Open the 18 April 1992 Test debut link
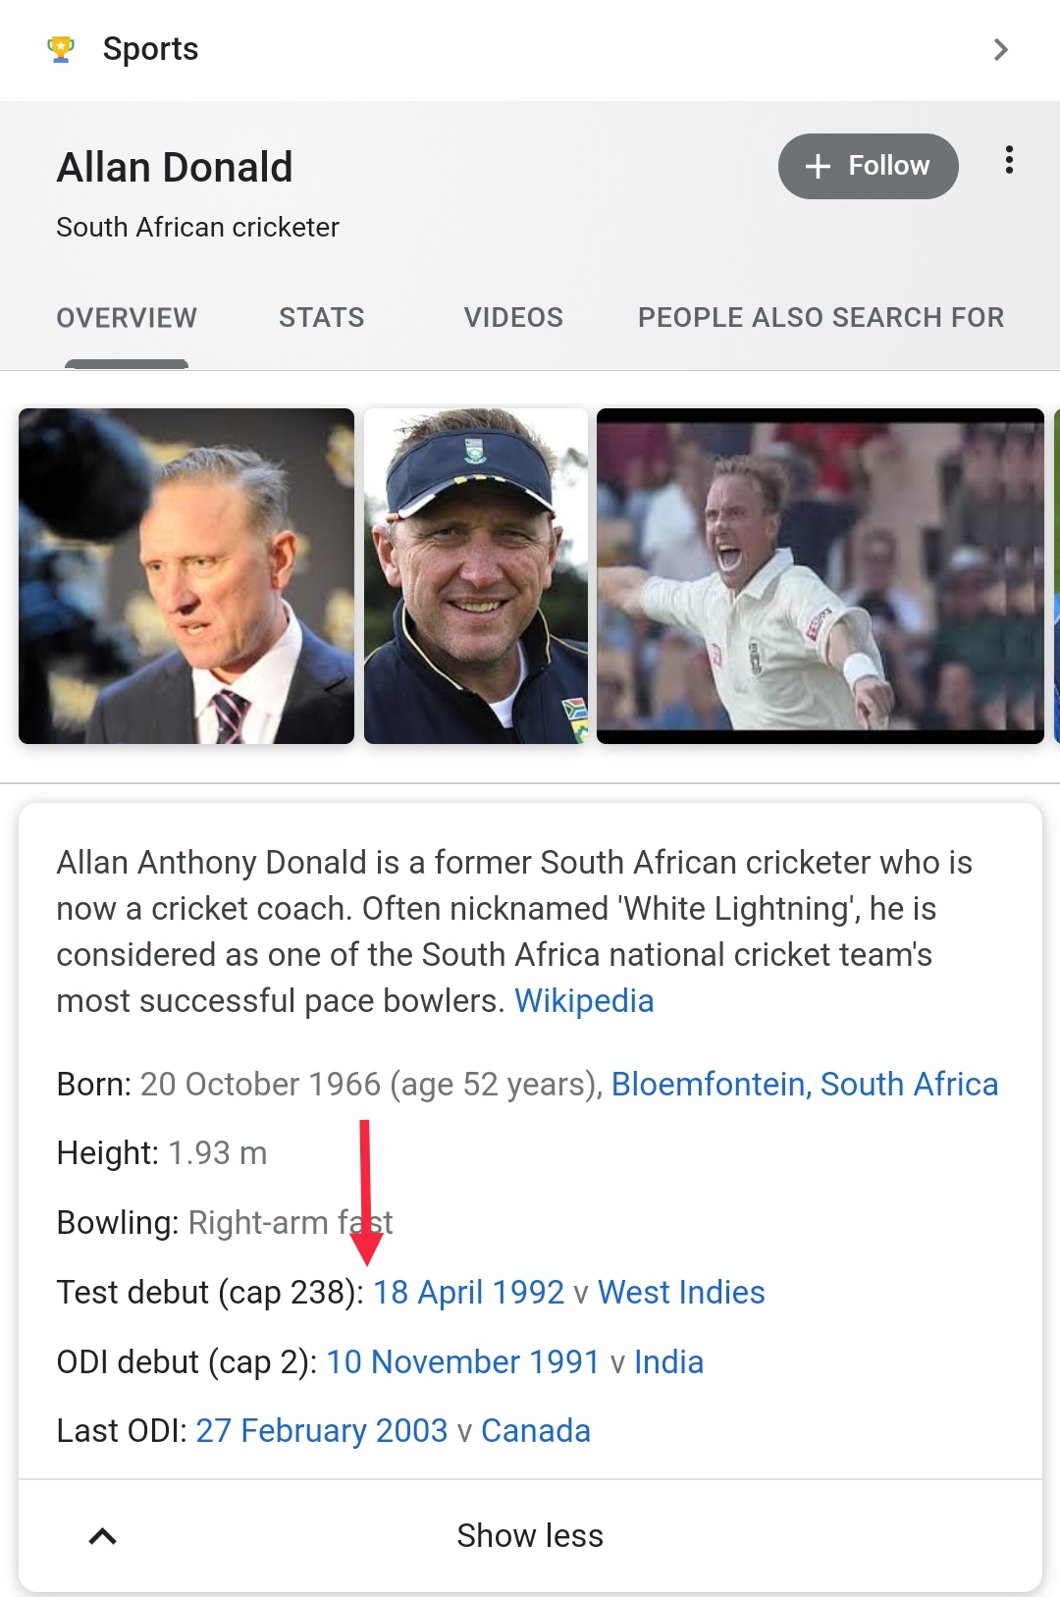The width and height of the screenshot is (1060, 1597). pos(469,1292)
